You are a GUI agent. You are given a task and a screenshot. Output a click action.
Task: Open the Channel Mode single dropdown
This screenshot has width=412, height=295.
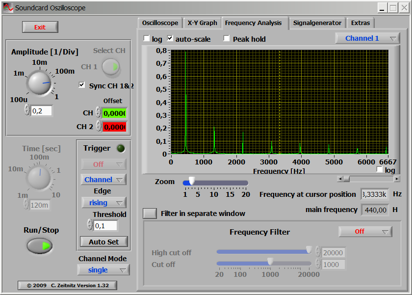103,270
